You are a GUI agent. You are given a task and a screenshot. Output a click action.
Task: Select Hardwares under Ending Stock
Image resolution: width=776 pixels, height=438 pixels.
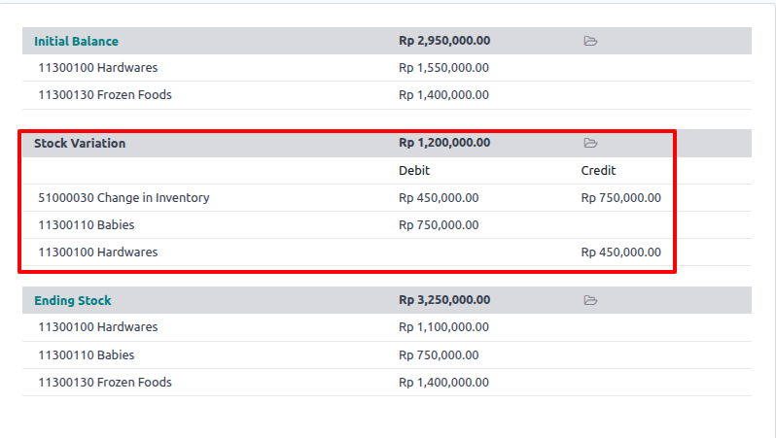(x=97, y=327)
